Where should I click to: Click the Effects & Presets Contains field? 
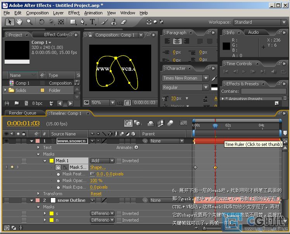point(264,91)
